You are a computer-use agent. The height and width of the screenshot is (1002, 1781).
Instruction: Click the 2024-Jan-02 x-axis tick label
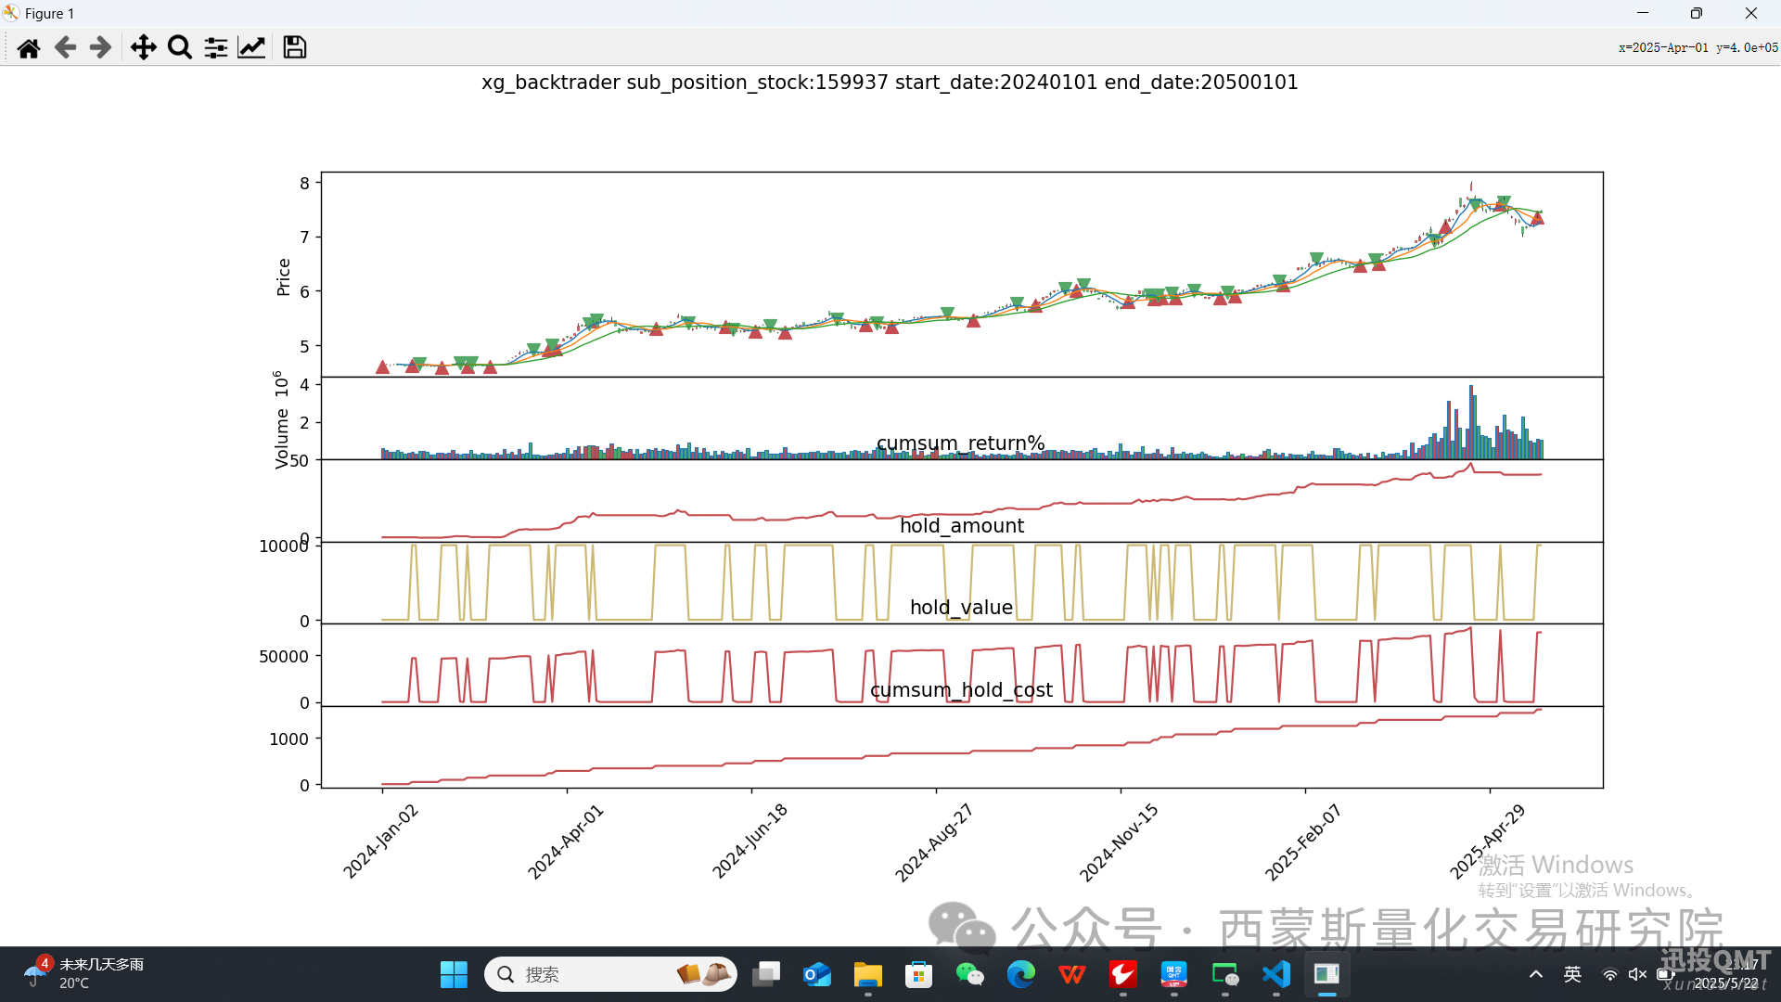[x=381, y=841]
